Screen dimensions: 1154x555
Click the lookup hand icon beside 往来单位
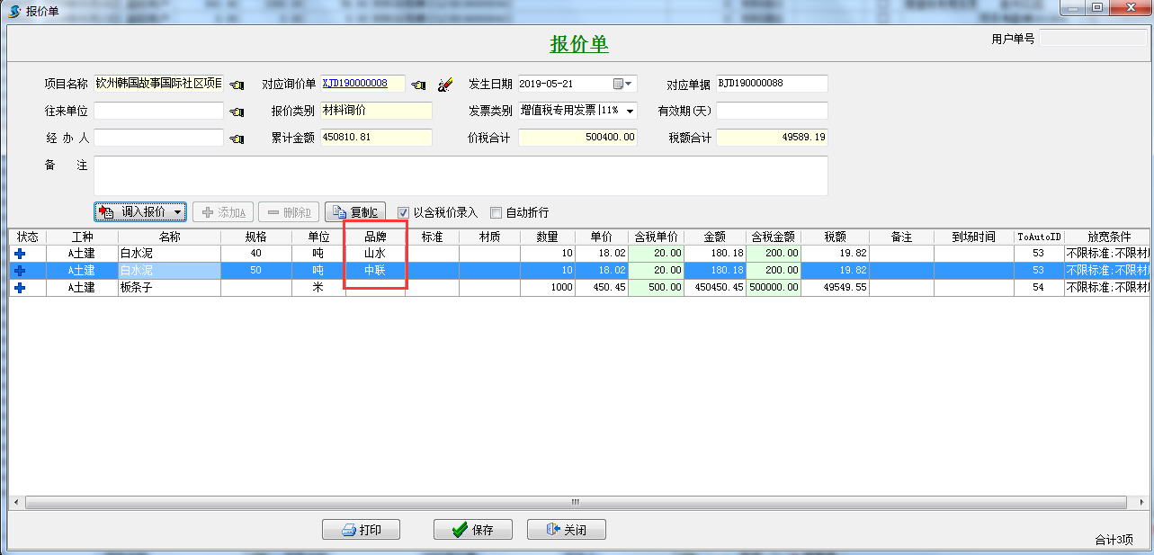click(237, 112)
